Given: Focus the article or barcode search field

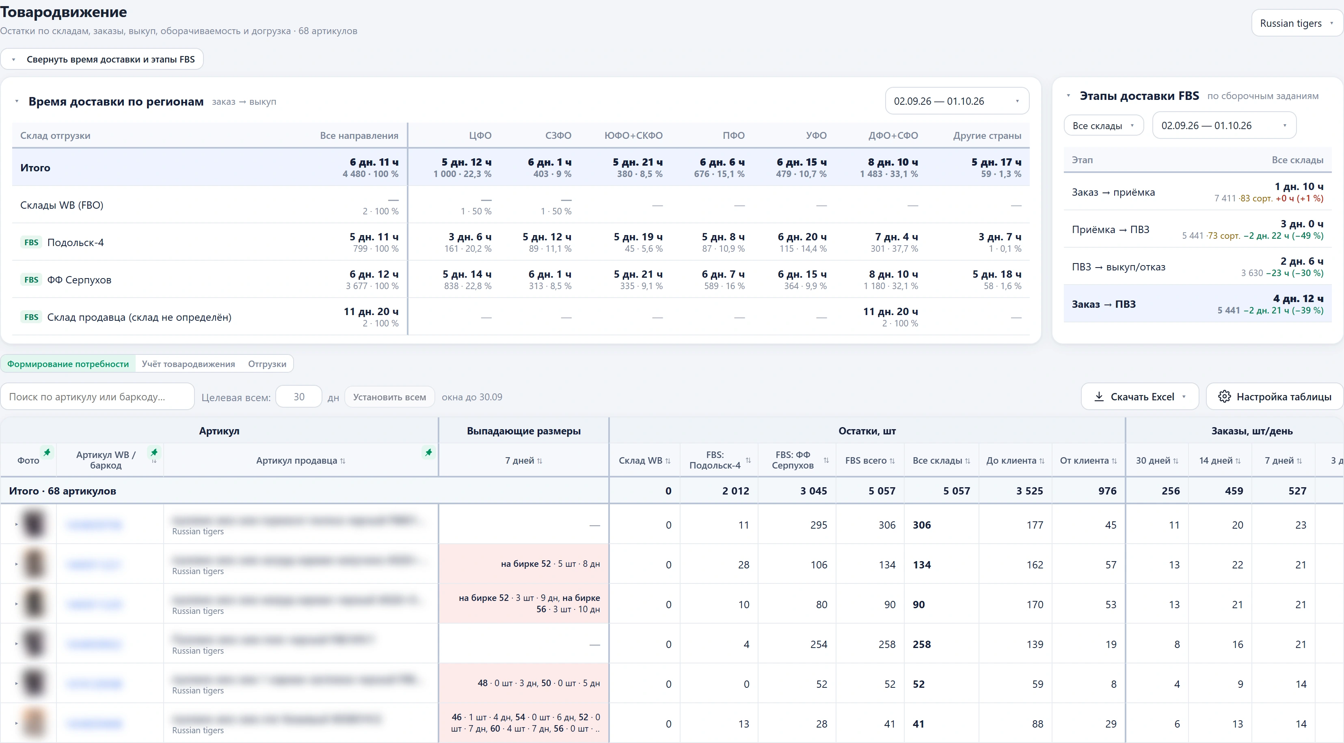Looking at the screenshot, I should [x=97, y=397].
